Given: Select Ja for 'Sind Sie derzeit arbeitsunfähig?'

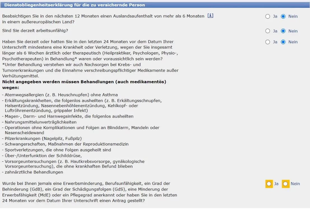Looking at the screenshot, I should coord(268,31).
